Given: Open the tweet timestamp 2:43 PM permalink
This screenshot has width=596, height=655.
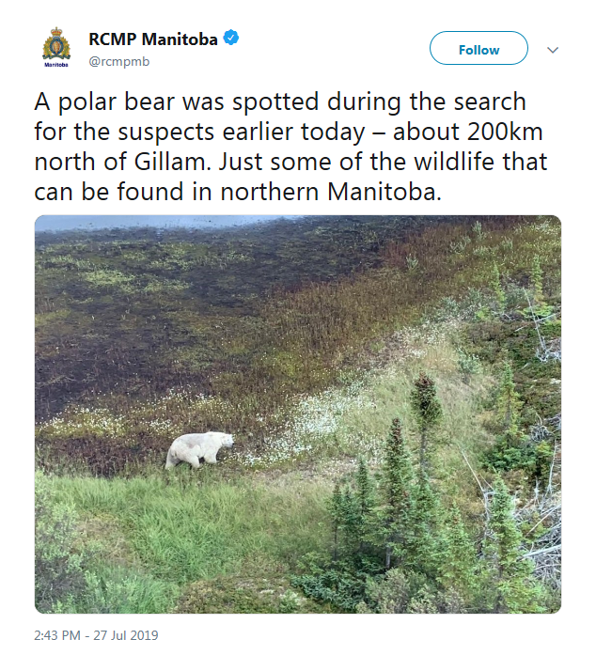Looking at the screenshot, I should 57,635.
